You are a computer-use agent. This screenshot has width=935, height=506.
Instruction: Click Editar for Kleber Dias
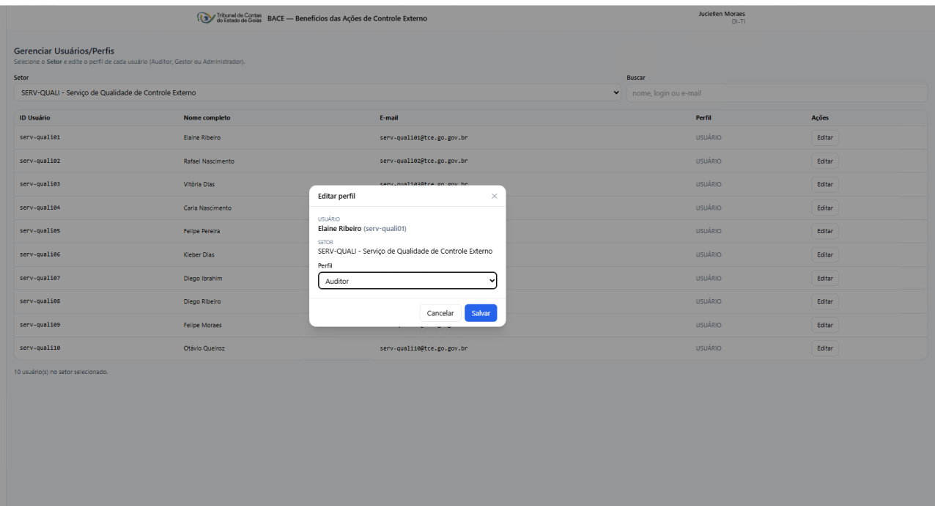[824, 255]
